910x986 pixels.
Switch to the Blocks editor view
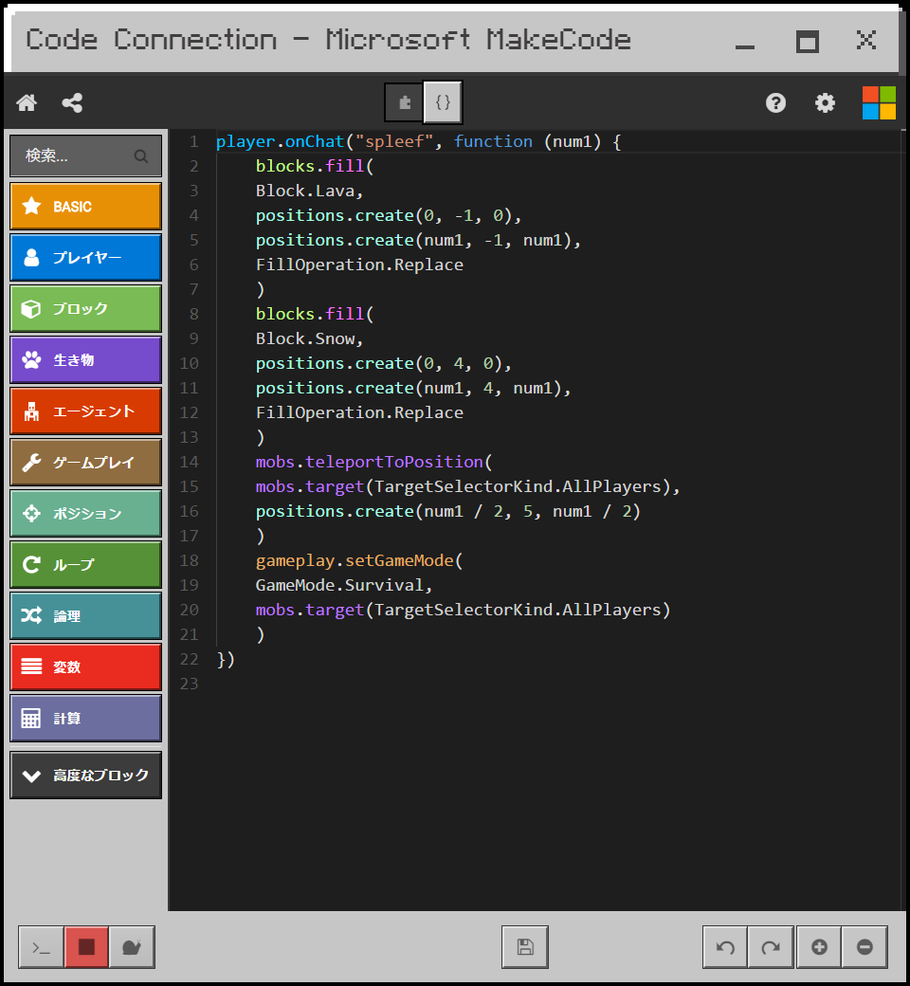[402, 102]
